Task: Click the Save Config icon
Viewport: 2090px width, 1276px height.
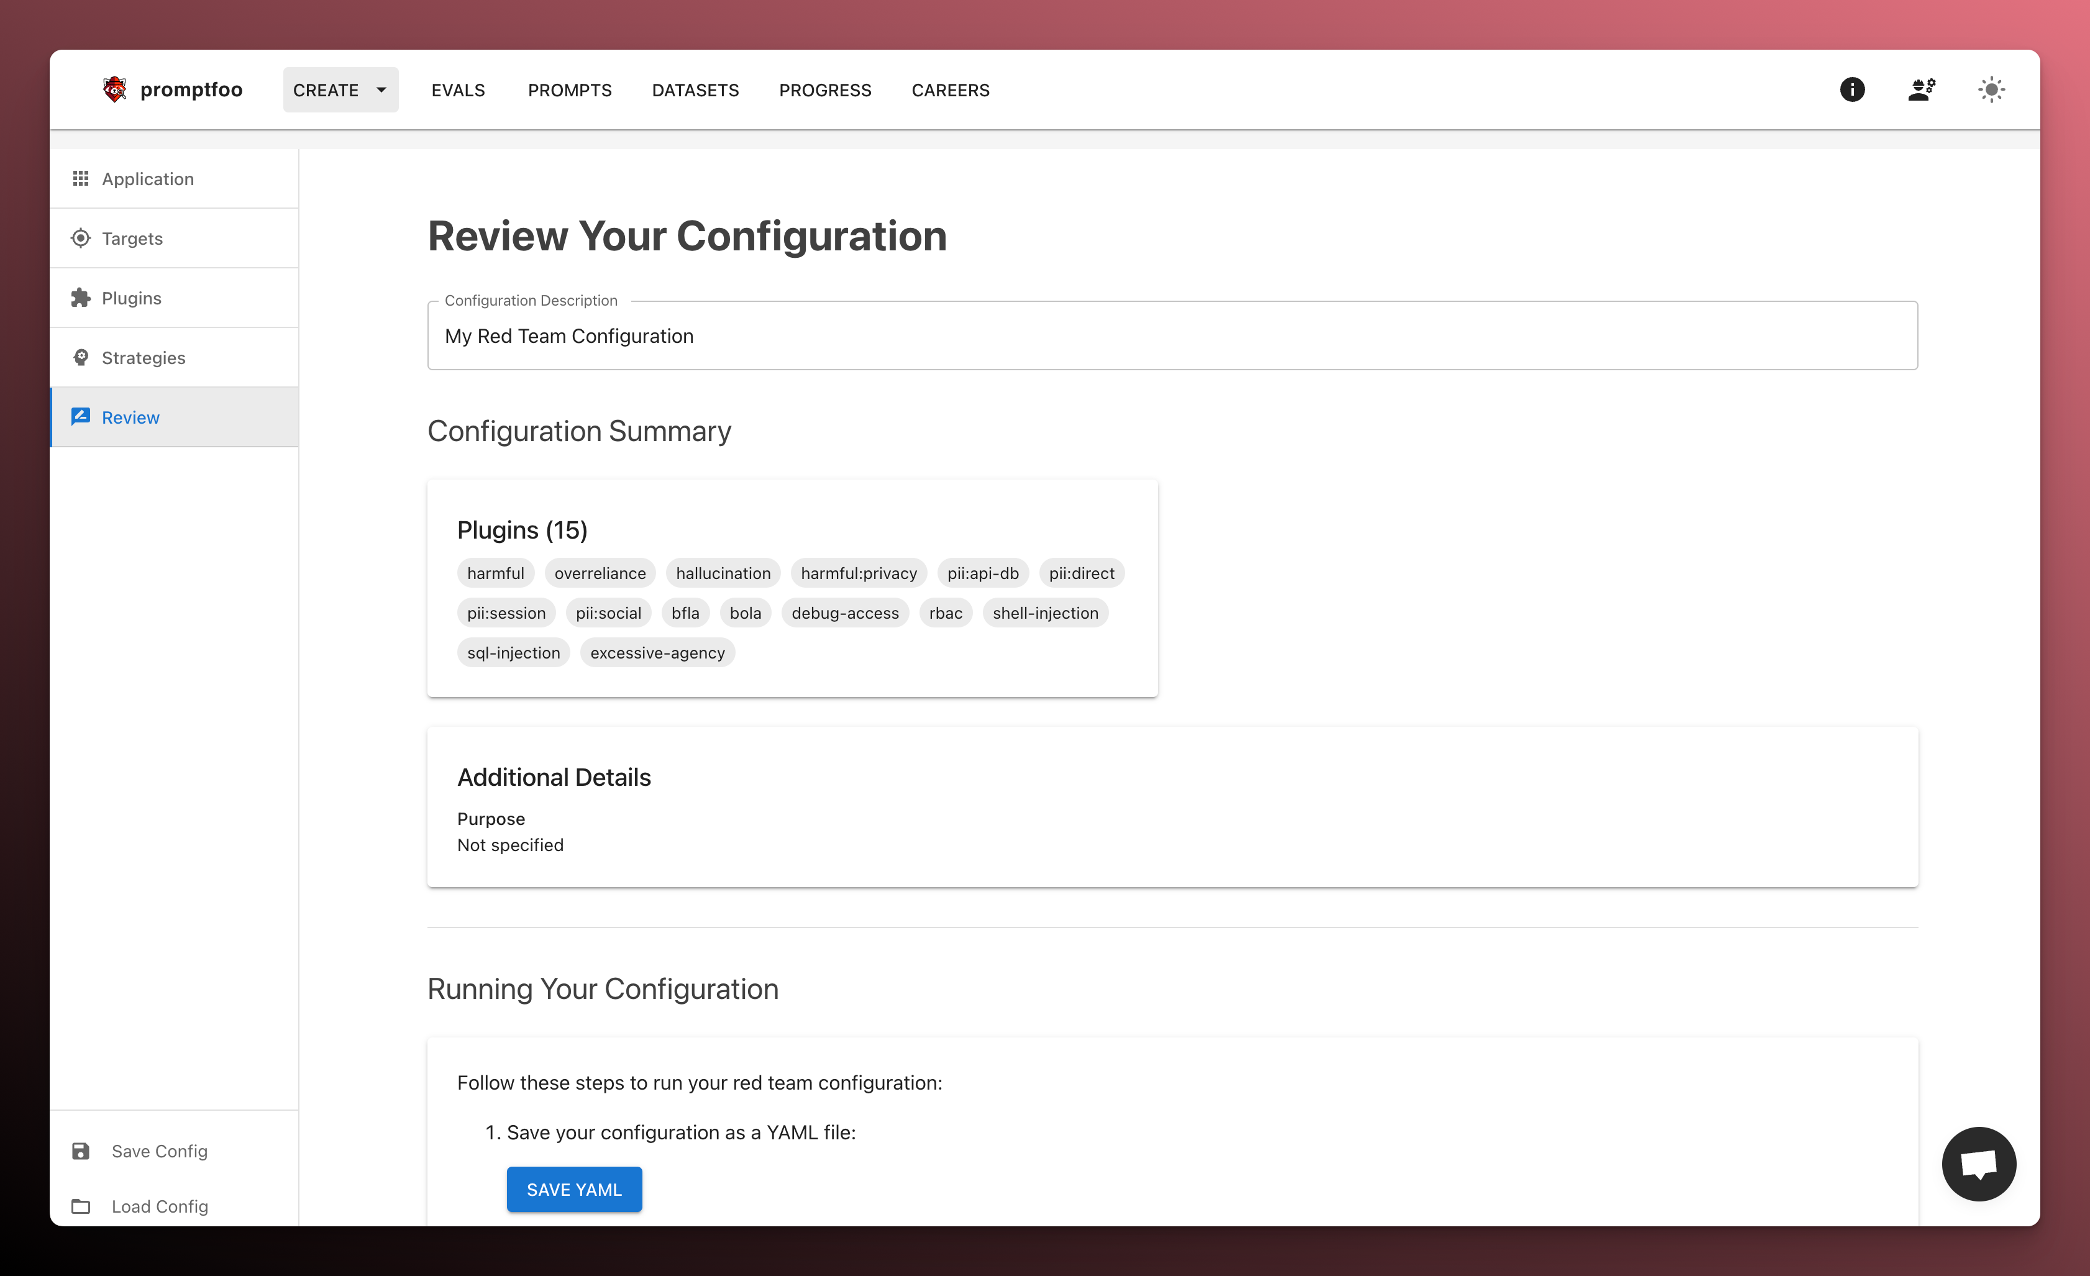Action: tap(81, 1151)
